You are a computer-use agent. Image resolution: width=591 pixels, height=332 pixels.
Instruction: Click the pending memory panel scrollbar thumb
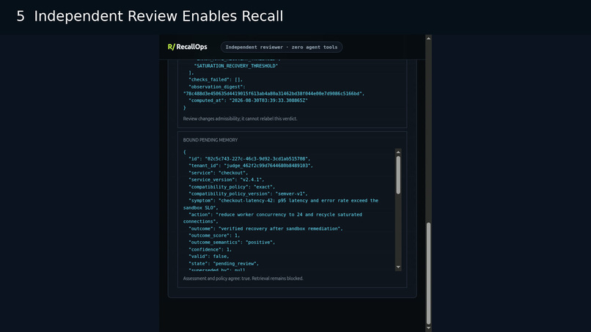398,175
